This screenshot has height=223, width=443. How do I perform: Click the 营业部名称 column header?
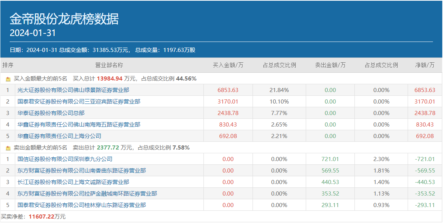[109, 65]
